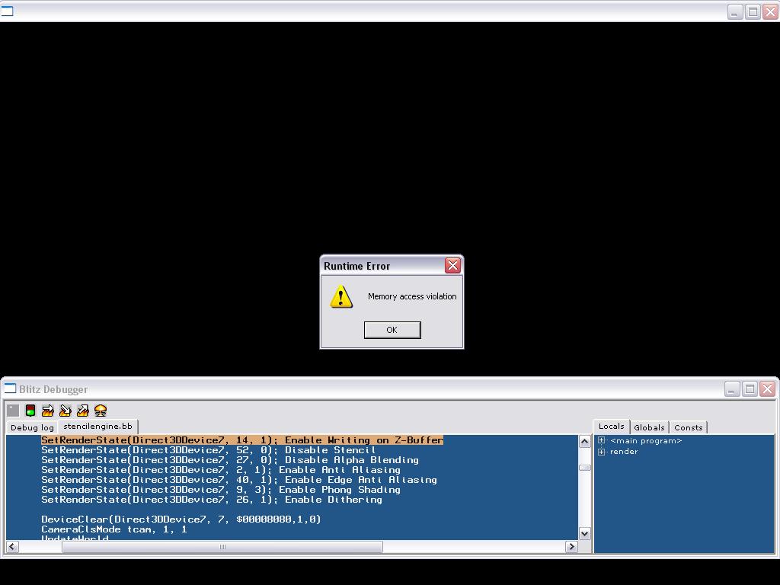Click the horizontal scrollbar right arrow
Viewport: 780px width, 585px height.
(571, 546)
